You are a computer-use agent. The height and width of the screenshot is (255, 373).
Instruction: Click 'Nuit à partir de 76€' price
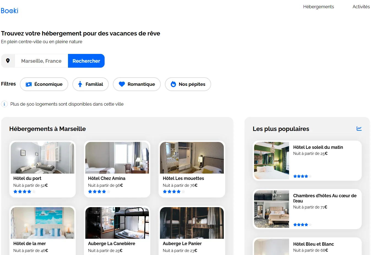[x=180, y=185]
